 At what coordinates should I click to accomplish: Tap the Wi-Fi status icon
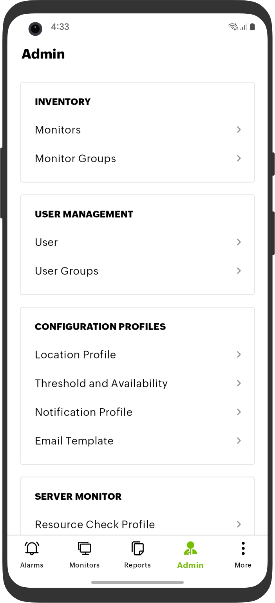coord(233,27)
